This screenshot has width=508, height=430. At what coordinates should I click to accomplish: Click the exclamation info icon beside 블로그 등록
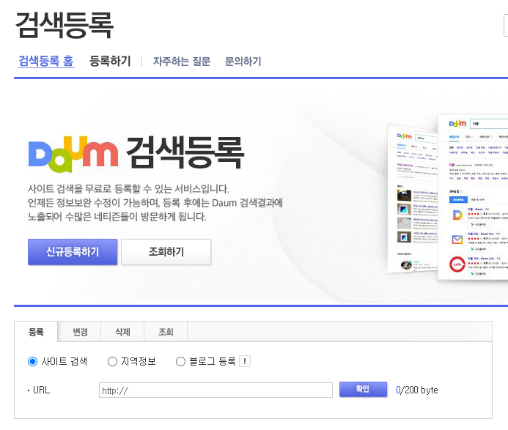(245, 361)
